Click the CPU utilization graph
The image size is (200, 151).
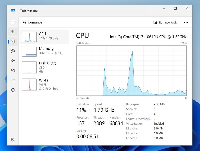pos(131,70)
